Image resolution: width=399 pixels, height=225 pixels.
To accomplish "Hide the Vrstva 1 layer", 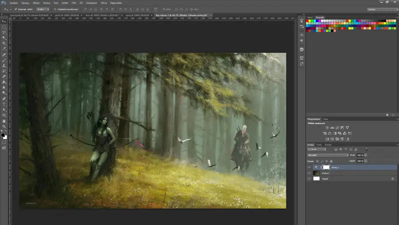I will [x=309, y=173].
